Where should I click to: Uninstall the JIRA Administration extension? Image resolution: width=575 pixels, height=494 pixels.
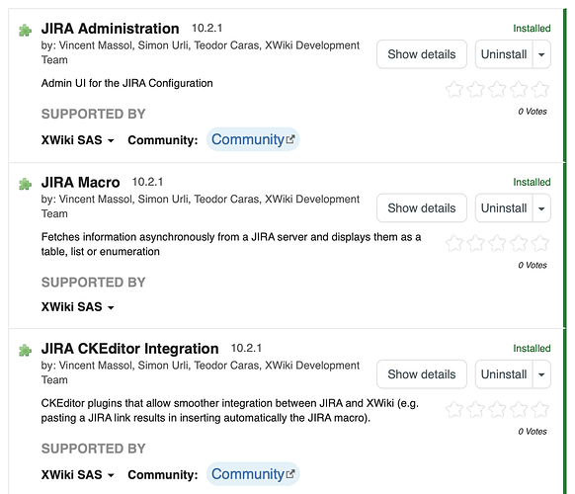pos(504,54)
